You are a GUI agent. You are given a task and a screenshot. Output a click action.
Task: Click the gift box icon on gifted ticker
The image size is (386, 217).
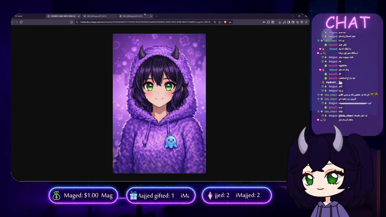(x=134, y=195)
